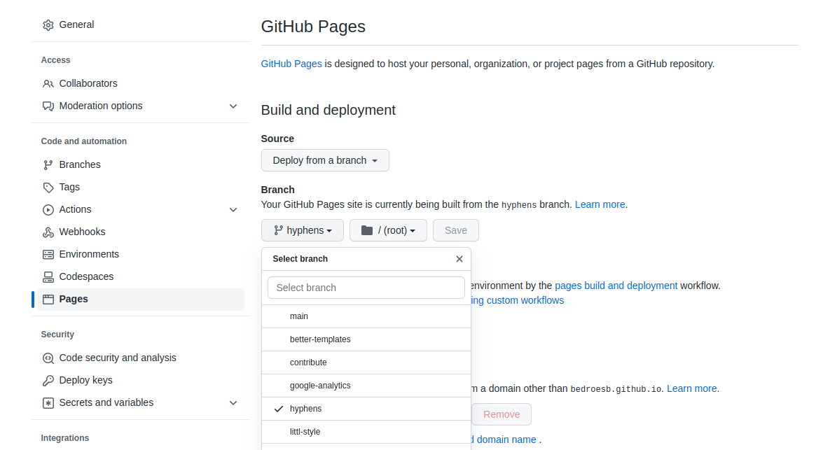Click the Remove button
This screenshot has height=450, width=816.
pos(502,414)
